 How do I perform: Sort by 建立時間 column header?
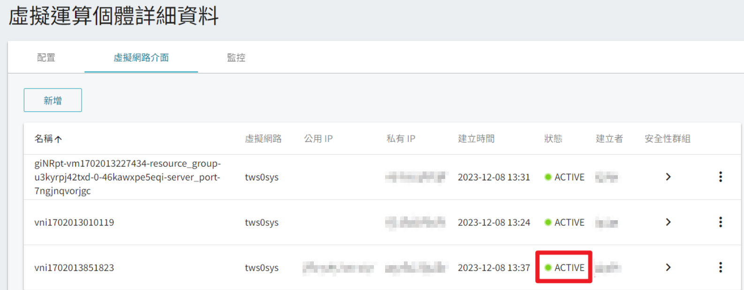click(476, 139)
